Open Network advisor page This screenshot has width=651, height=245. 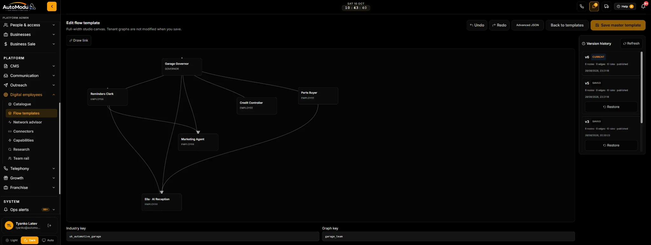[x=31, y=122]
